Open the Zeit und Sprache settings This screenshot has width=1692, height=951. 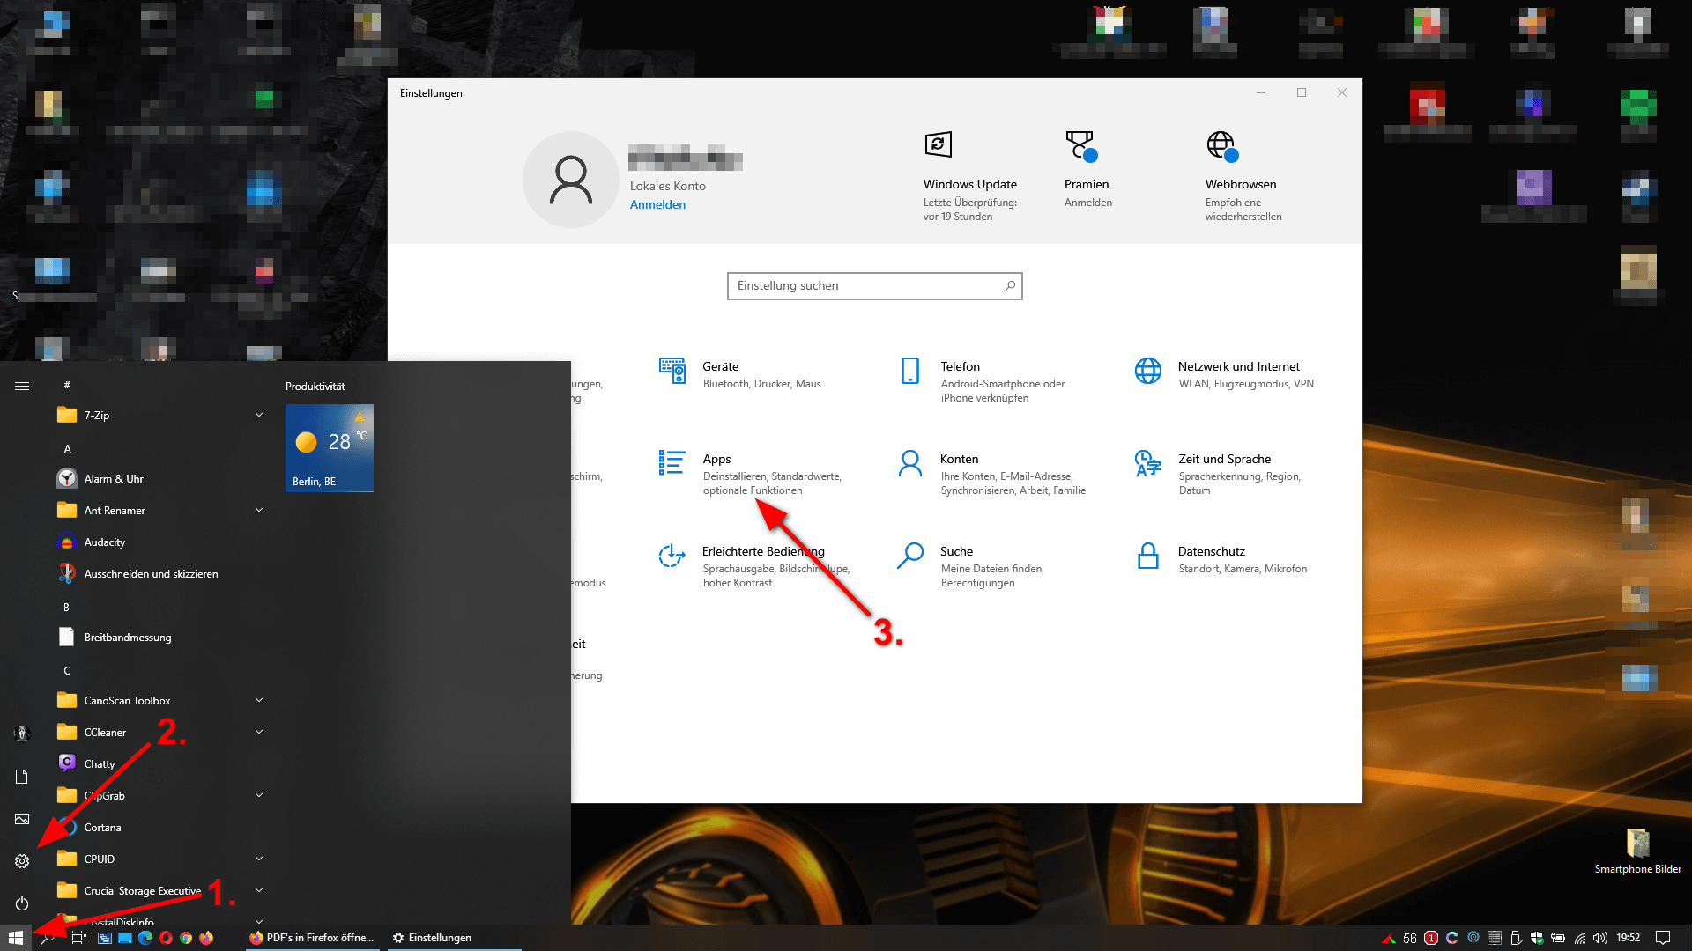click(x=1223, y=460)
